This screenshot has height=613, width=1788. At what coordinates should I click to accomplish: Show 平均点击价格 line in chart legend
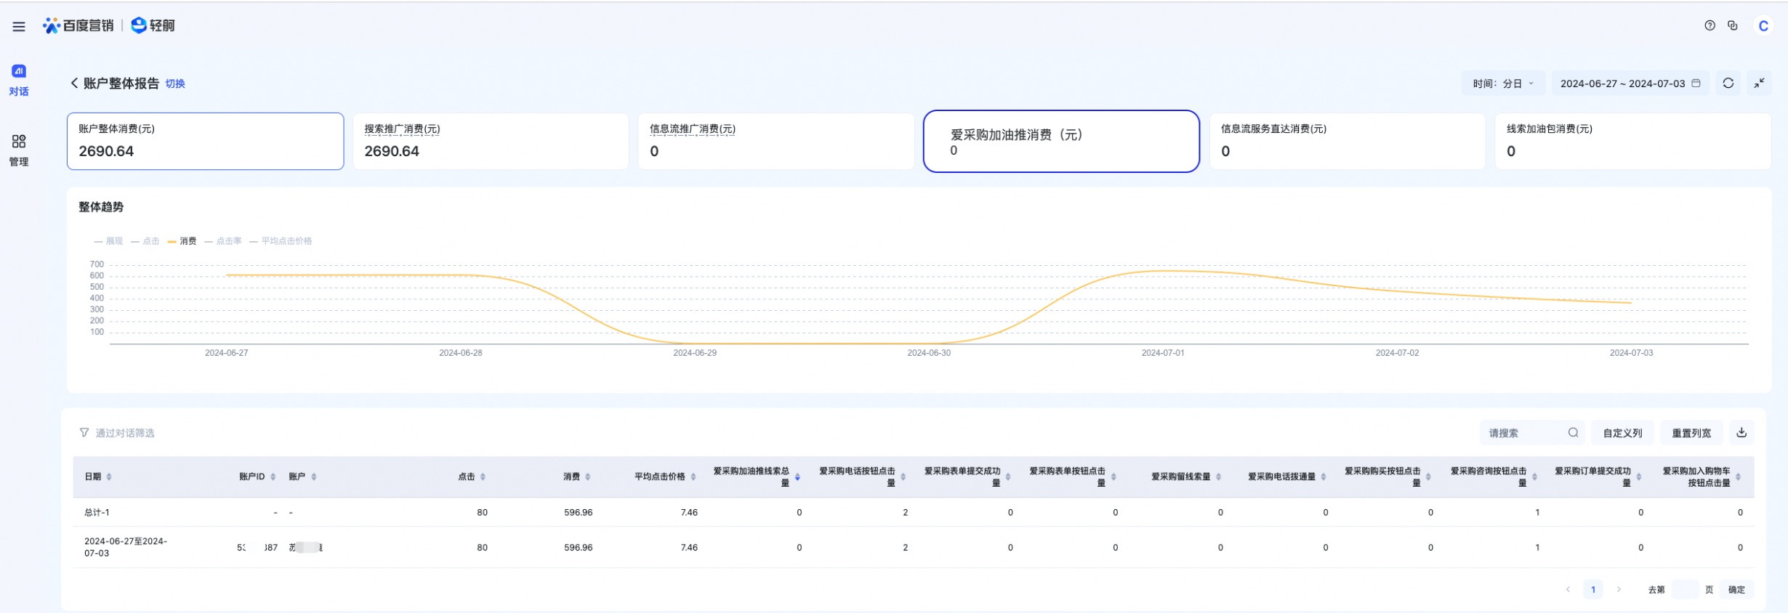click(x=281, y=241)
